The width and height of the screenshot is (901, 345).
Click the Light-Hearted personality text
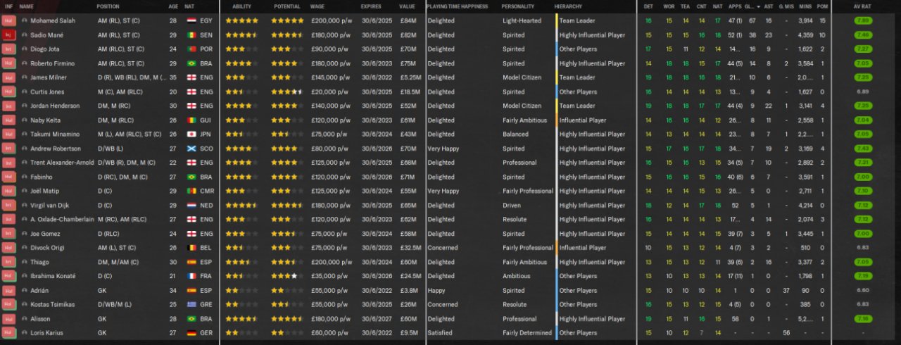click(x=522, y=20)
